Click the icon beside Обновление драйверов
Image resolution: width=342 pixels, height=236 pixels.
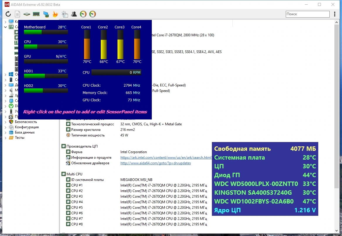(x=68, y=163)
